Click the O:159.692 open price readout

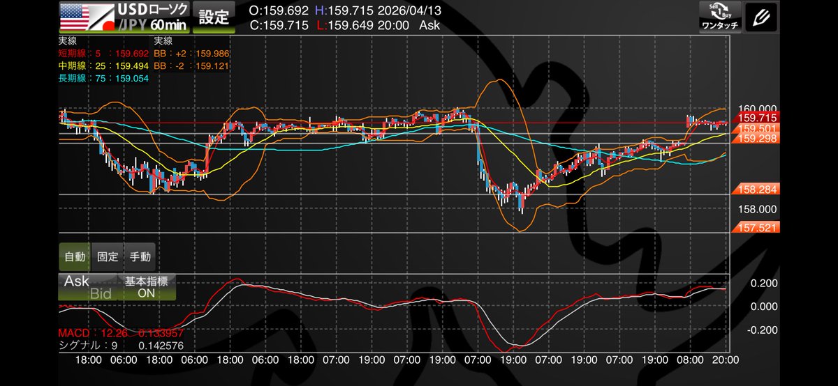pos(279,10)
